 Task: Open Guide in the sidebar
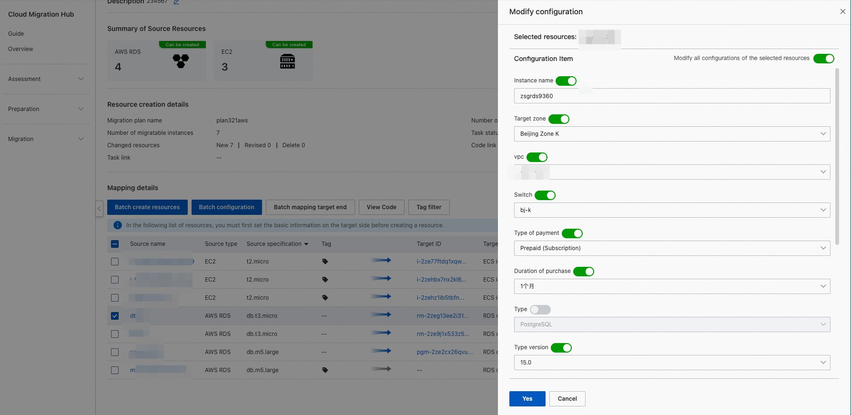pos(16,34)
